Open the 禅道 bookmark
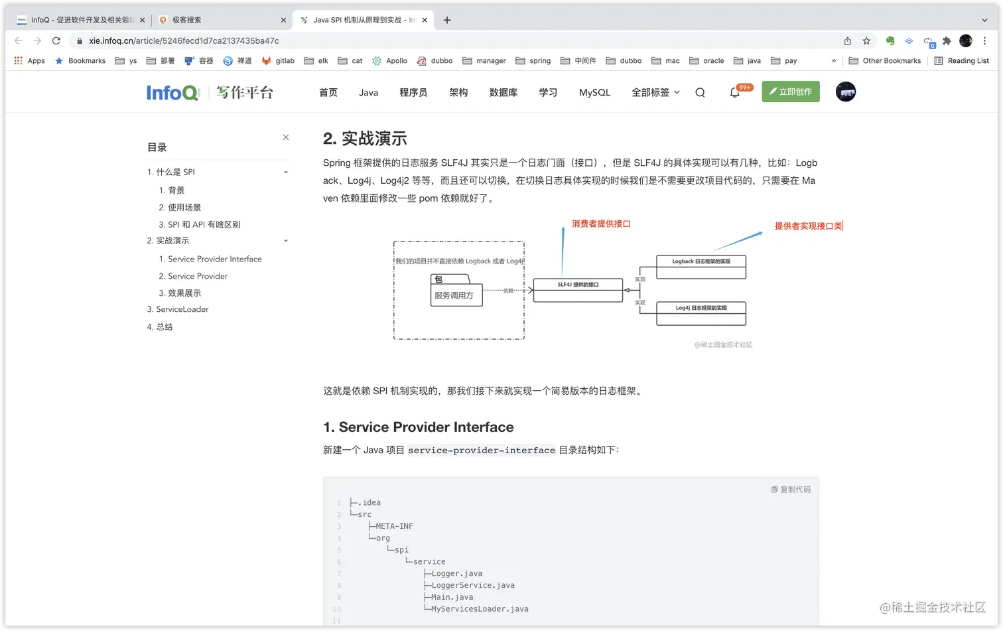 (237, 60)
